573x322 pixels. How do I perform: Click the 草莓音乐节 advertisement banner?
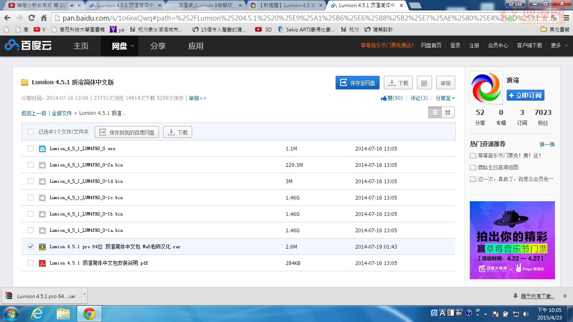click(512, 240)
